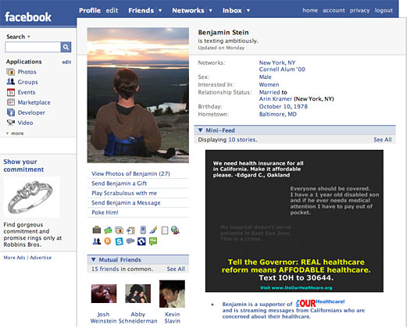The height and width of the screenshot is (328, 410).
Task: Click the ItsOurHealthcare logo in feed
Action: (320, 303)
